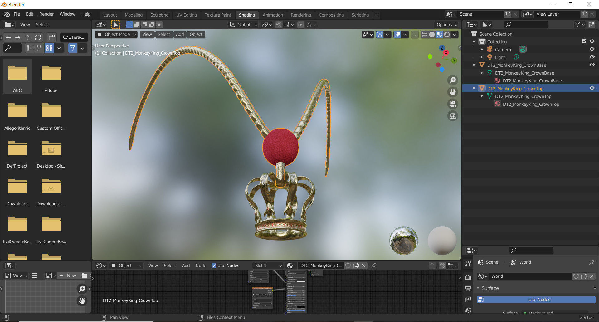
Task: Hide DT2_MonkeyKing_CrownTop in viewport
Action: (592, 88)
